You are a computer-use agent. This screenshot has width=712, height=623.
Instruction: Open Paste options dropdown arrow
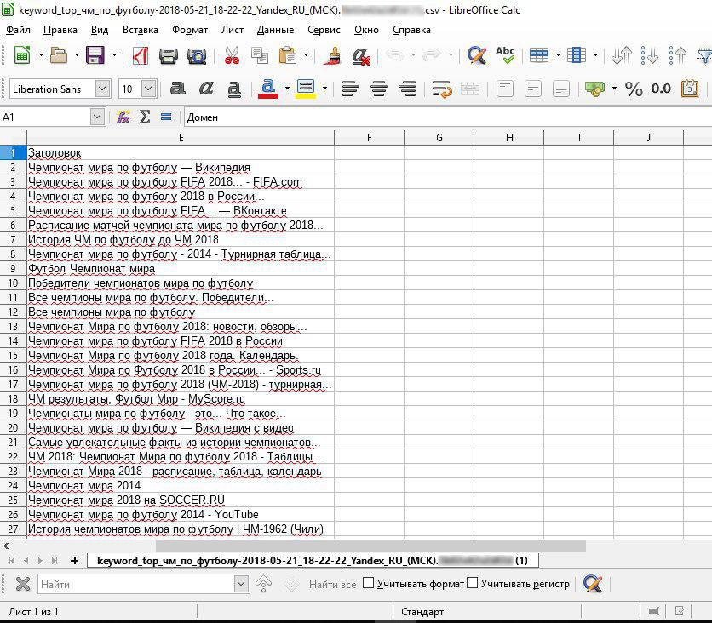306,55
